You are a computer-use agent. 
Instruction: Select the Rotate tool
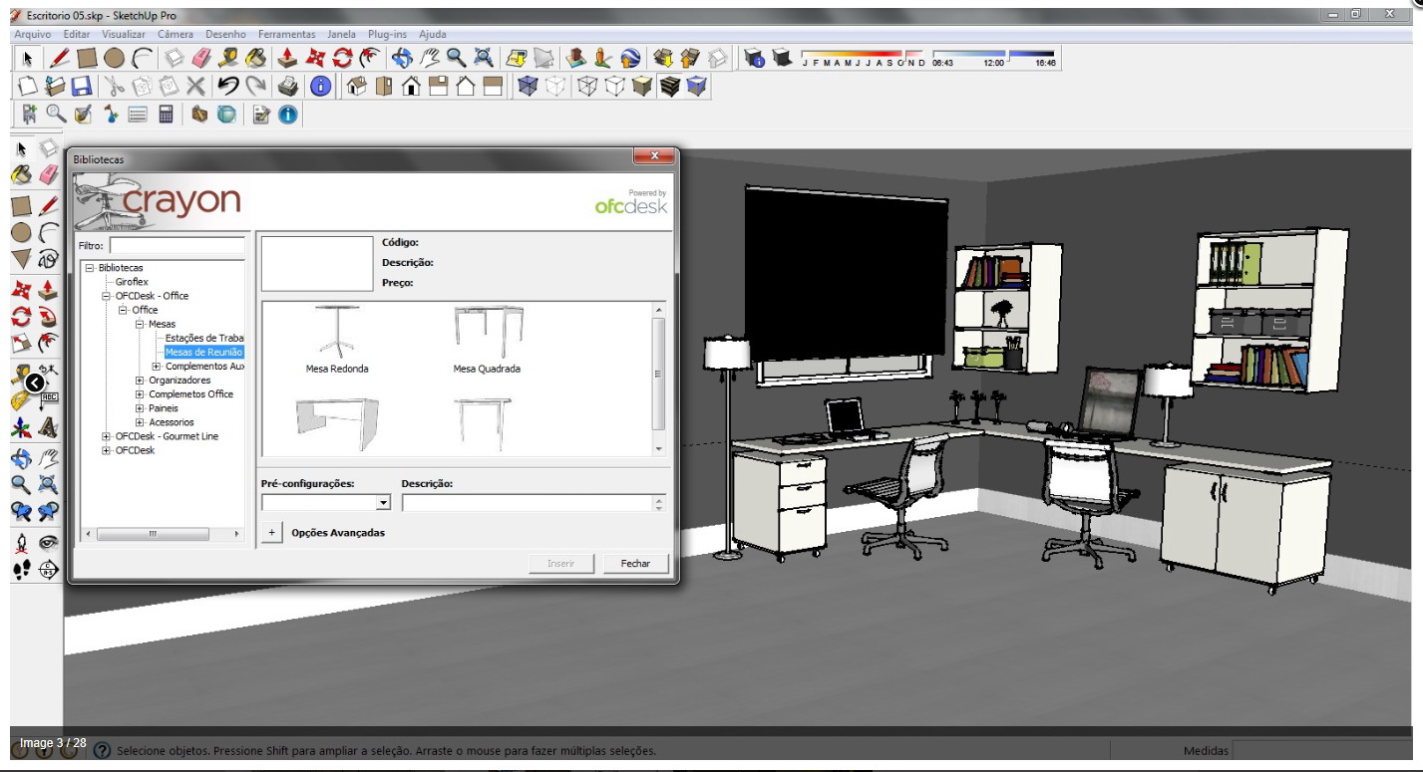(x=342, y=58)
